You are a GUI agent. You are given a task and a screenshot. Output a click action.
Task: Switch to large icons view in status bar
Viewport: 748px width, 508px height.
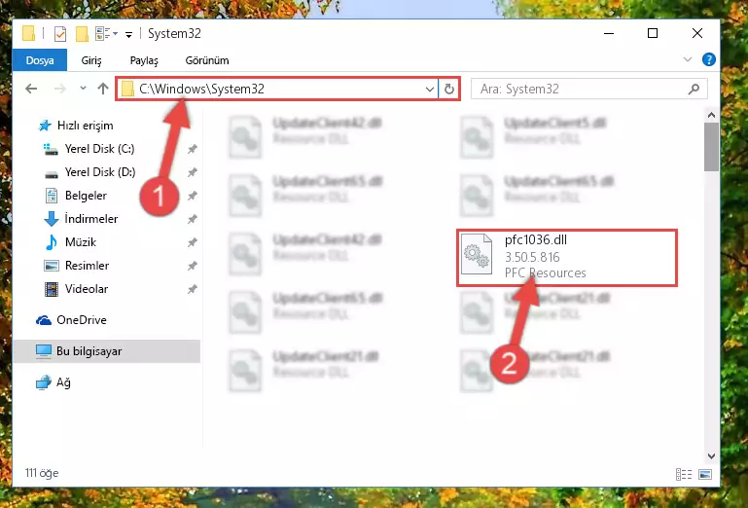[705, 474]
